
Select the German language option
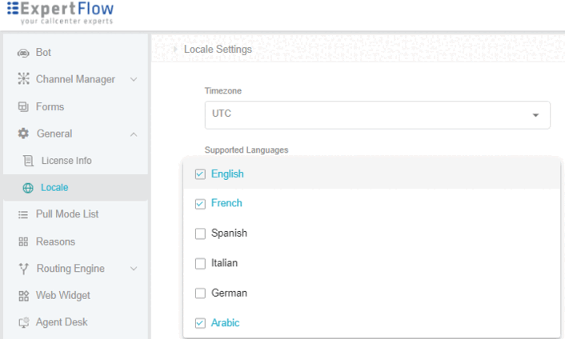click(x=229, y=293)
